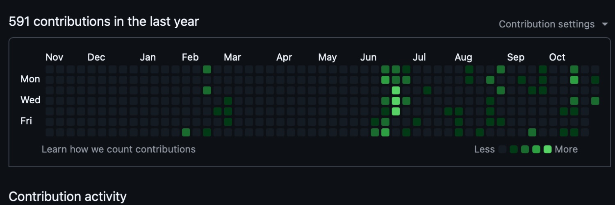Select the green Saturday cell in September

pyautogui.click(x=532, y=132)
